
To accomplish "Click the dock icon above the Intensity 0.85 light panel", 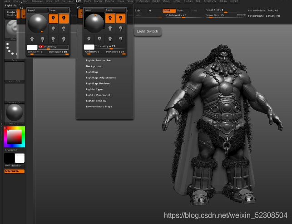I will 79,8.
